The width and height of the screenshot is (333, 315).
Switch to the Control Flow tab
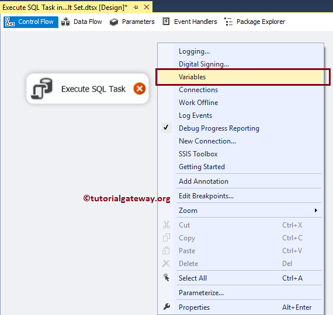(31, 22)
